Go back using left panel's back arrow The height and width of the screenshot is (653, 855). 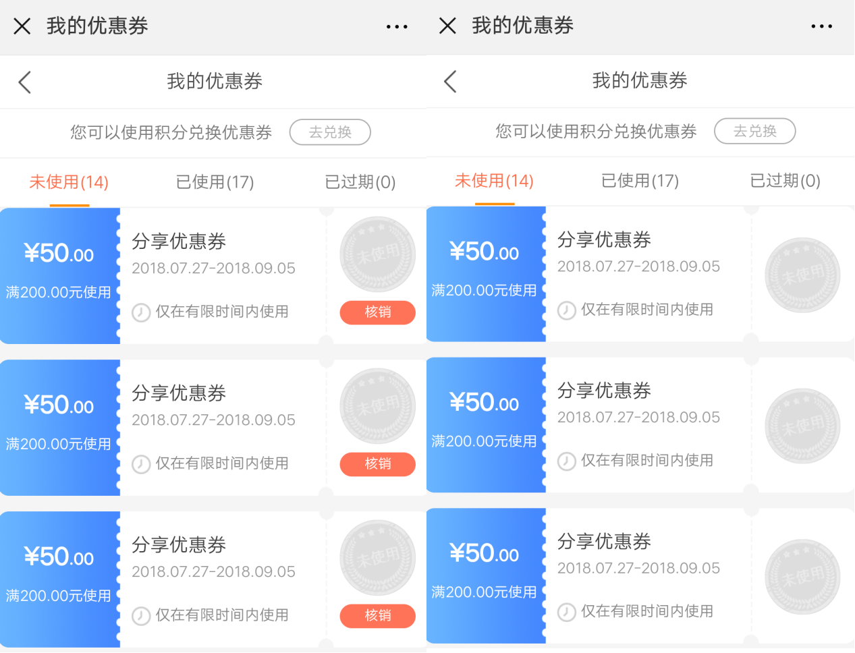coord(25,82)
